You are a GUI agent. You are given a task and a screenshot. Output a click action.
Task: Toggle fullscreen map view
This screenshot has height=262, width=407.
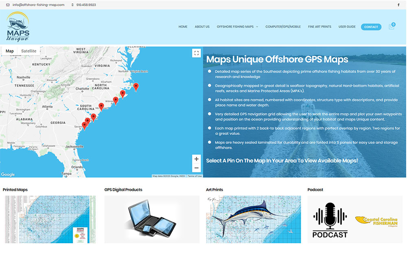point(197,53)
